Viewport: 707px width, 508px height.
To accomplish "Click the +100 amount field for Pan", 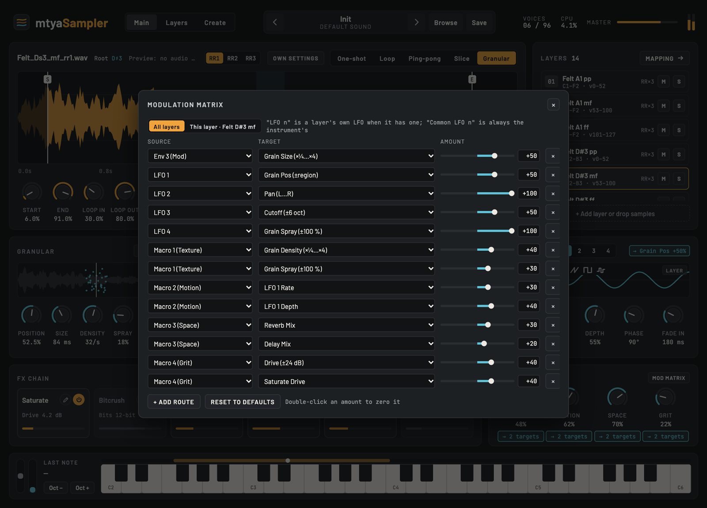I will [x=529, y=193].
